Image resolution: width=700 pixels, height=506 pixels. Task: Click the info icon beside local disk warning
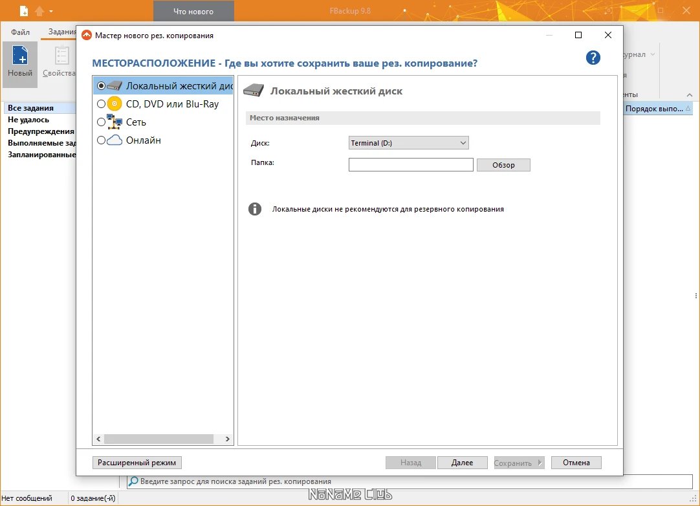[255, 208]
